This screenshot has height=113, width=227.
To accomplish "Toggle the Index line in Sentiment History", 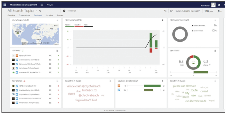I will 88,25.
